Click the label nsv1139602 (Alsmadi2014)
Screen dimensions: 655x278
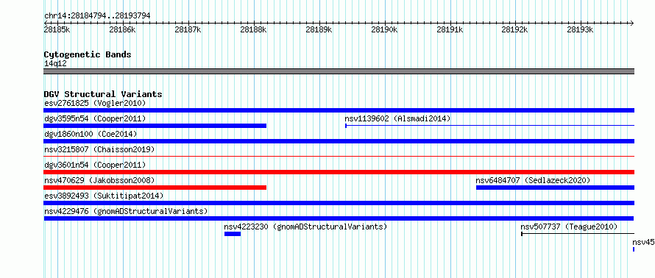[397, 118]
